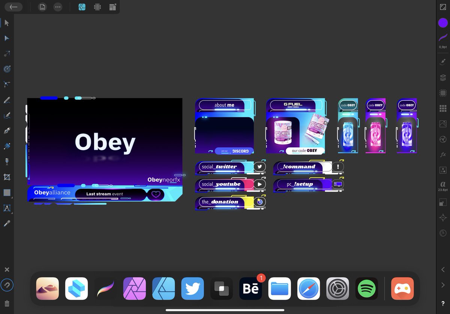Viewport: 450px width, 314px height.
Task: Toggle the snapping magnet
Action: tap(7, 285)
